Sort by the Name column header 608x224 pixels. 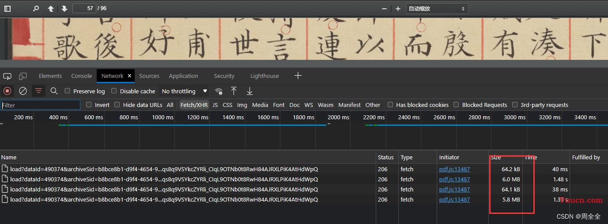point(188,157)
